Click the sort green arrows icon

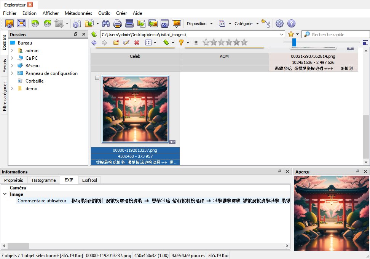coord(166,43)
